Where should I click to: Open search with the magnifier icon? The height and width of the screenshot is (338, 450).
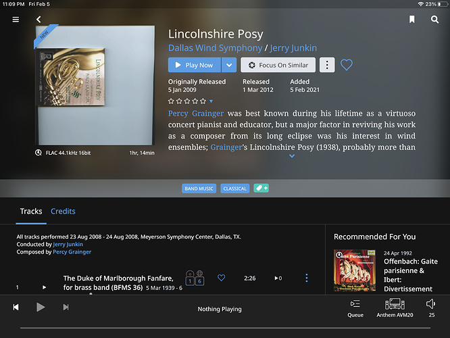(434, 19)
